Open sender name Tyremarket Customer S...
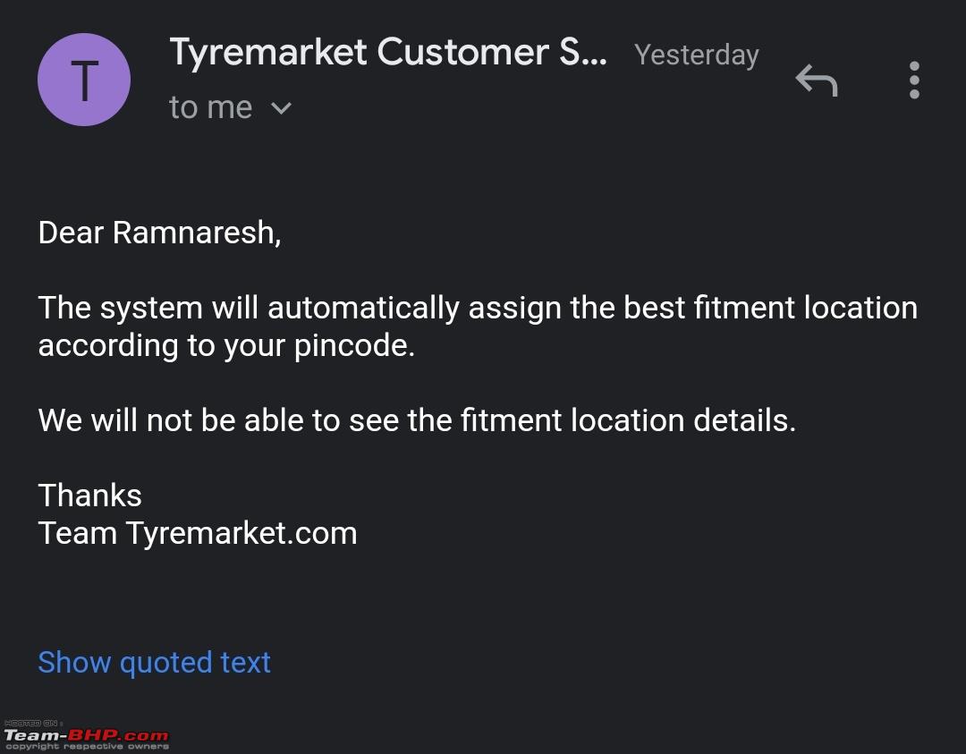Viewport: 966px width, 754px height. pyautogui.click(x=388, y=52)
